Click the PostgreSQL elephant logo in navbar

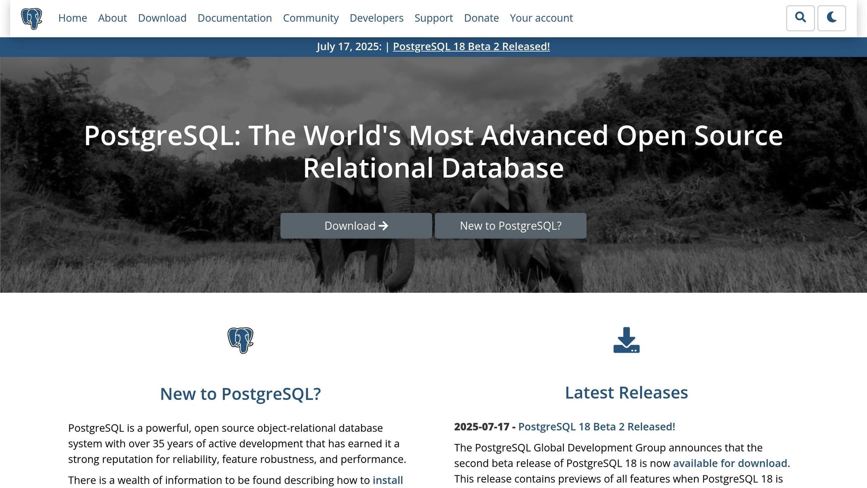pos(31,18)
